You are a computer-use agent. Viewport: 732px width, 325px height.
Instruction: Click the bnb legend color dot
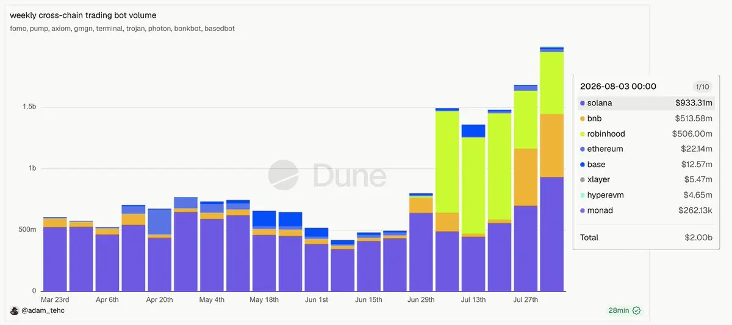(583, 118)
